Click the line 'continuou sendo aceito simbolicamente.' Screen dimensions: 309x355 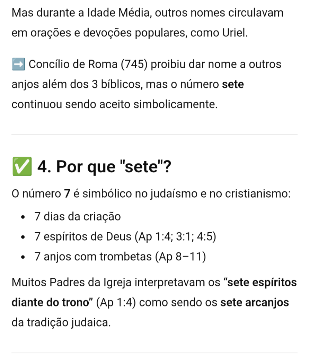tap(115, 105)
